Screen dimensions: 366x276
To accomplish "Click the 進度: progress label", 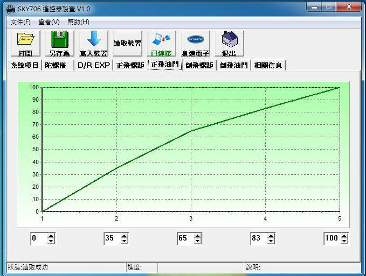I will [x=134, y=267].
